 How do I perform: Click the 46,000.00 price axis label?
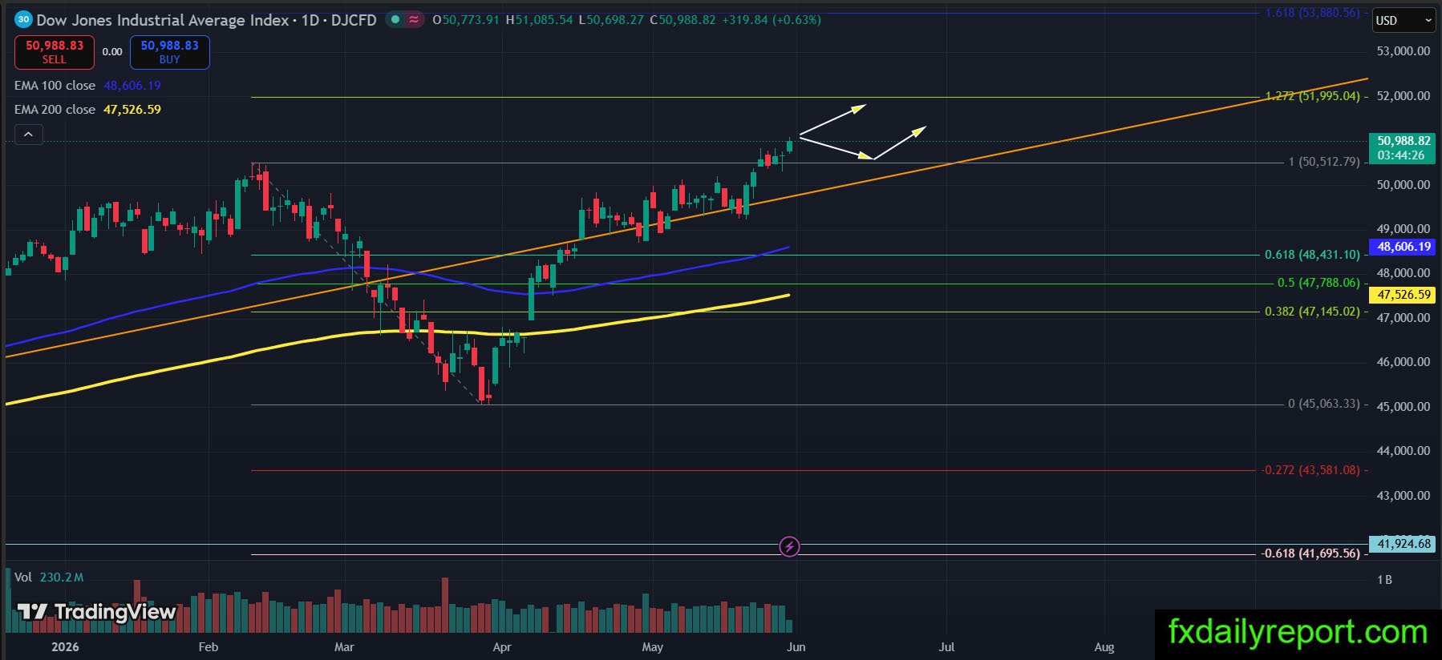[x=1404, y=362]
